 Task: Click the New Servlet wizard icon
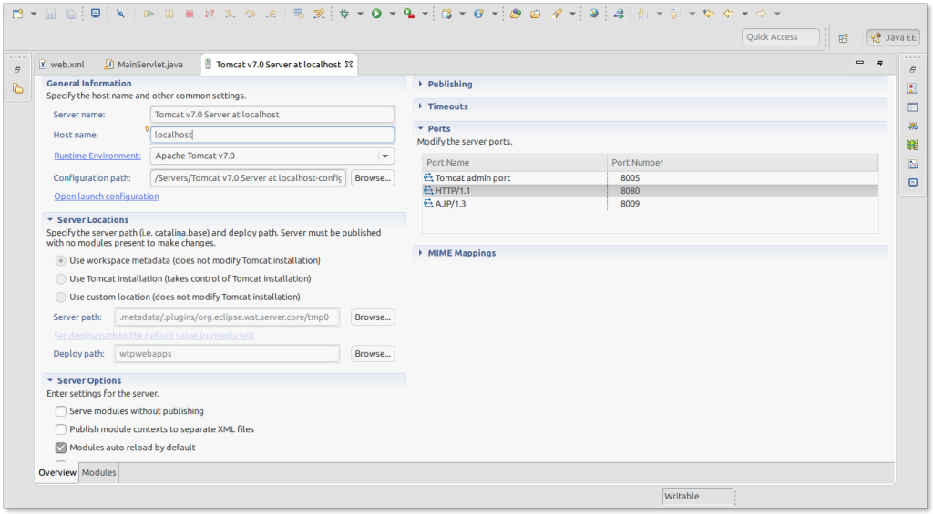pos(478,14)
